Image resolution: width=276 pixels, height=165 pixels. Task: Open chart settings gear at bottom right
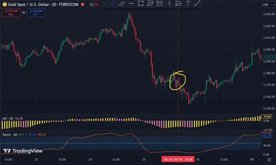(269, 160)
